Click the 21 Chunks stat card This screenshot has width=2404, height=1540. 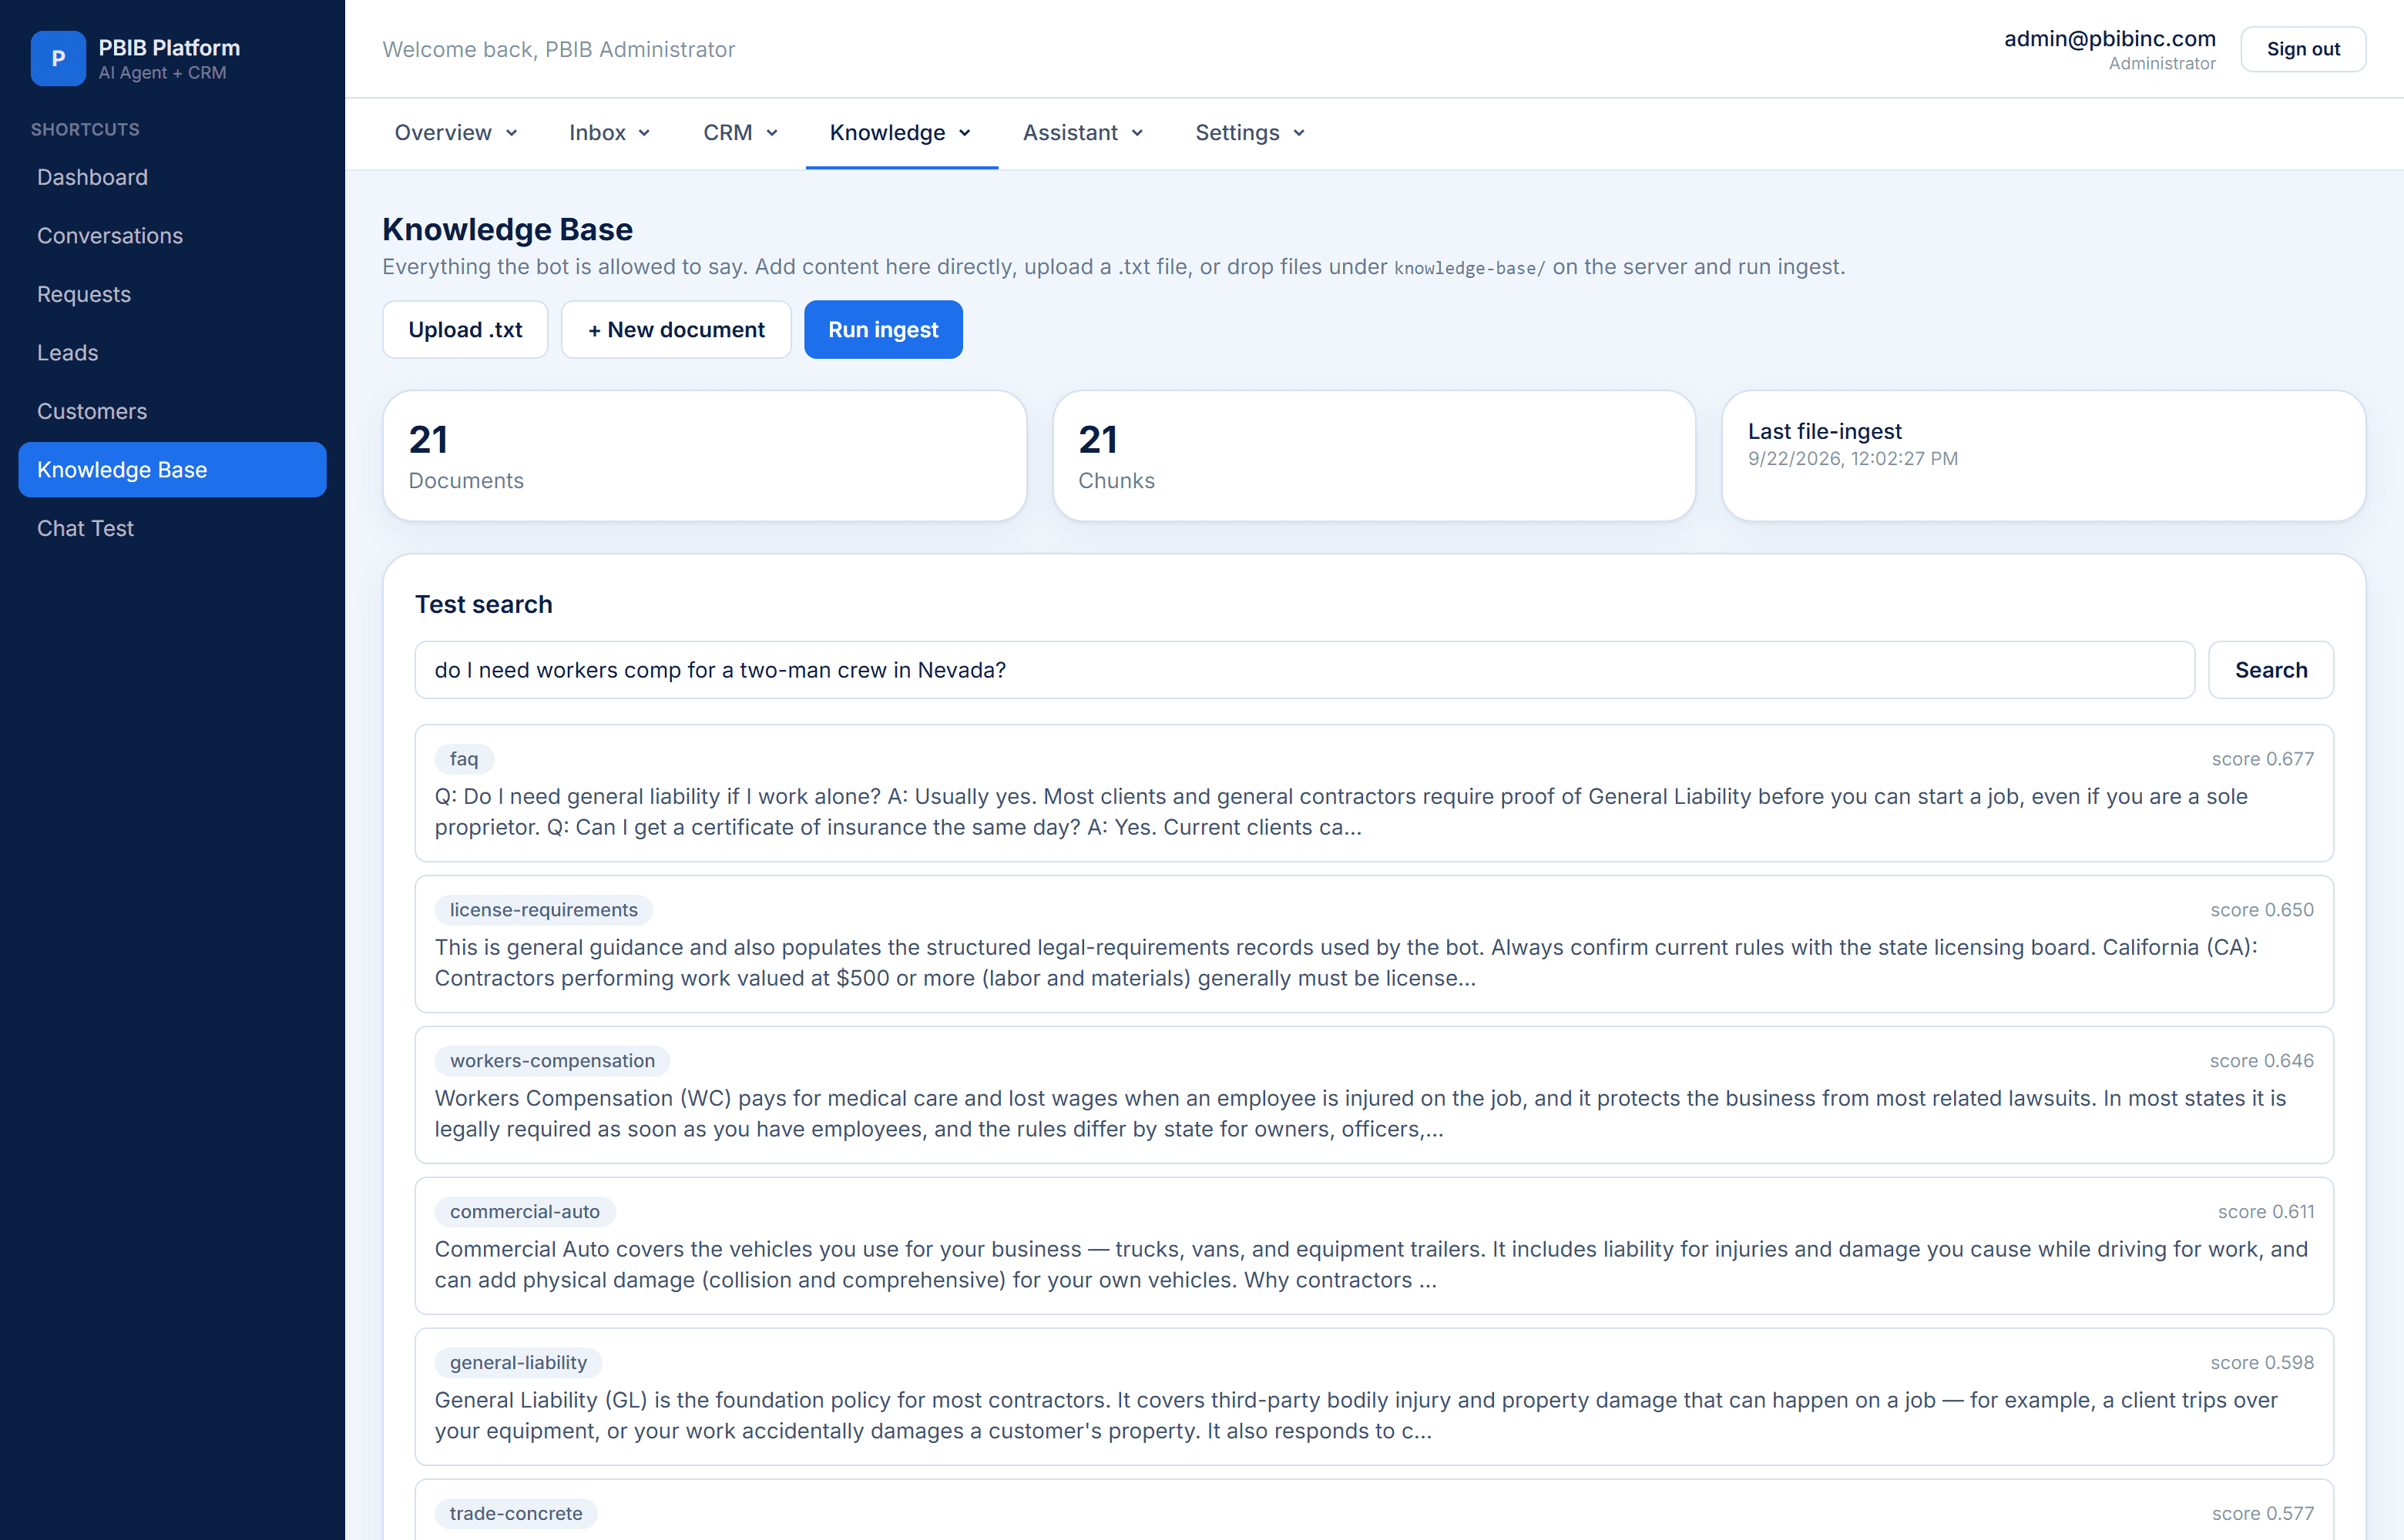pyautogui.click(x=1374, y=456)
